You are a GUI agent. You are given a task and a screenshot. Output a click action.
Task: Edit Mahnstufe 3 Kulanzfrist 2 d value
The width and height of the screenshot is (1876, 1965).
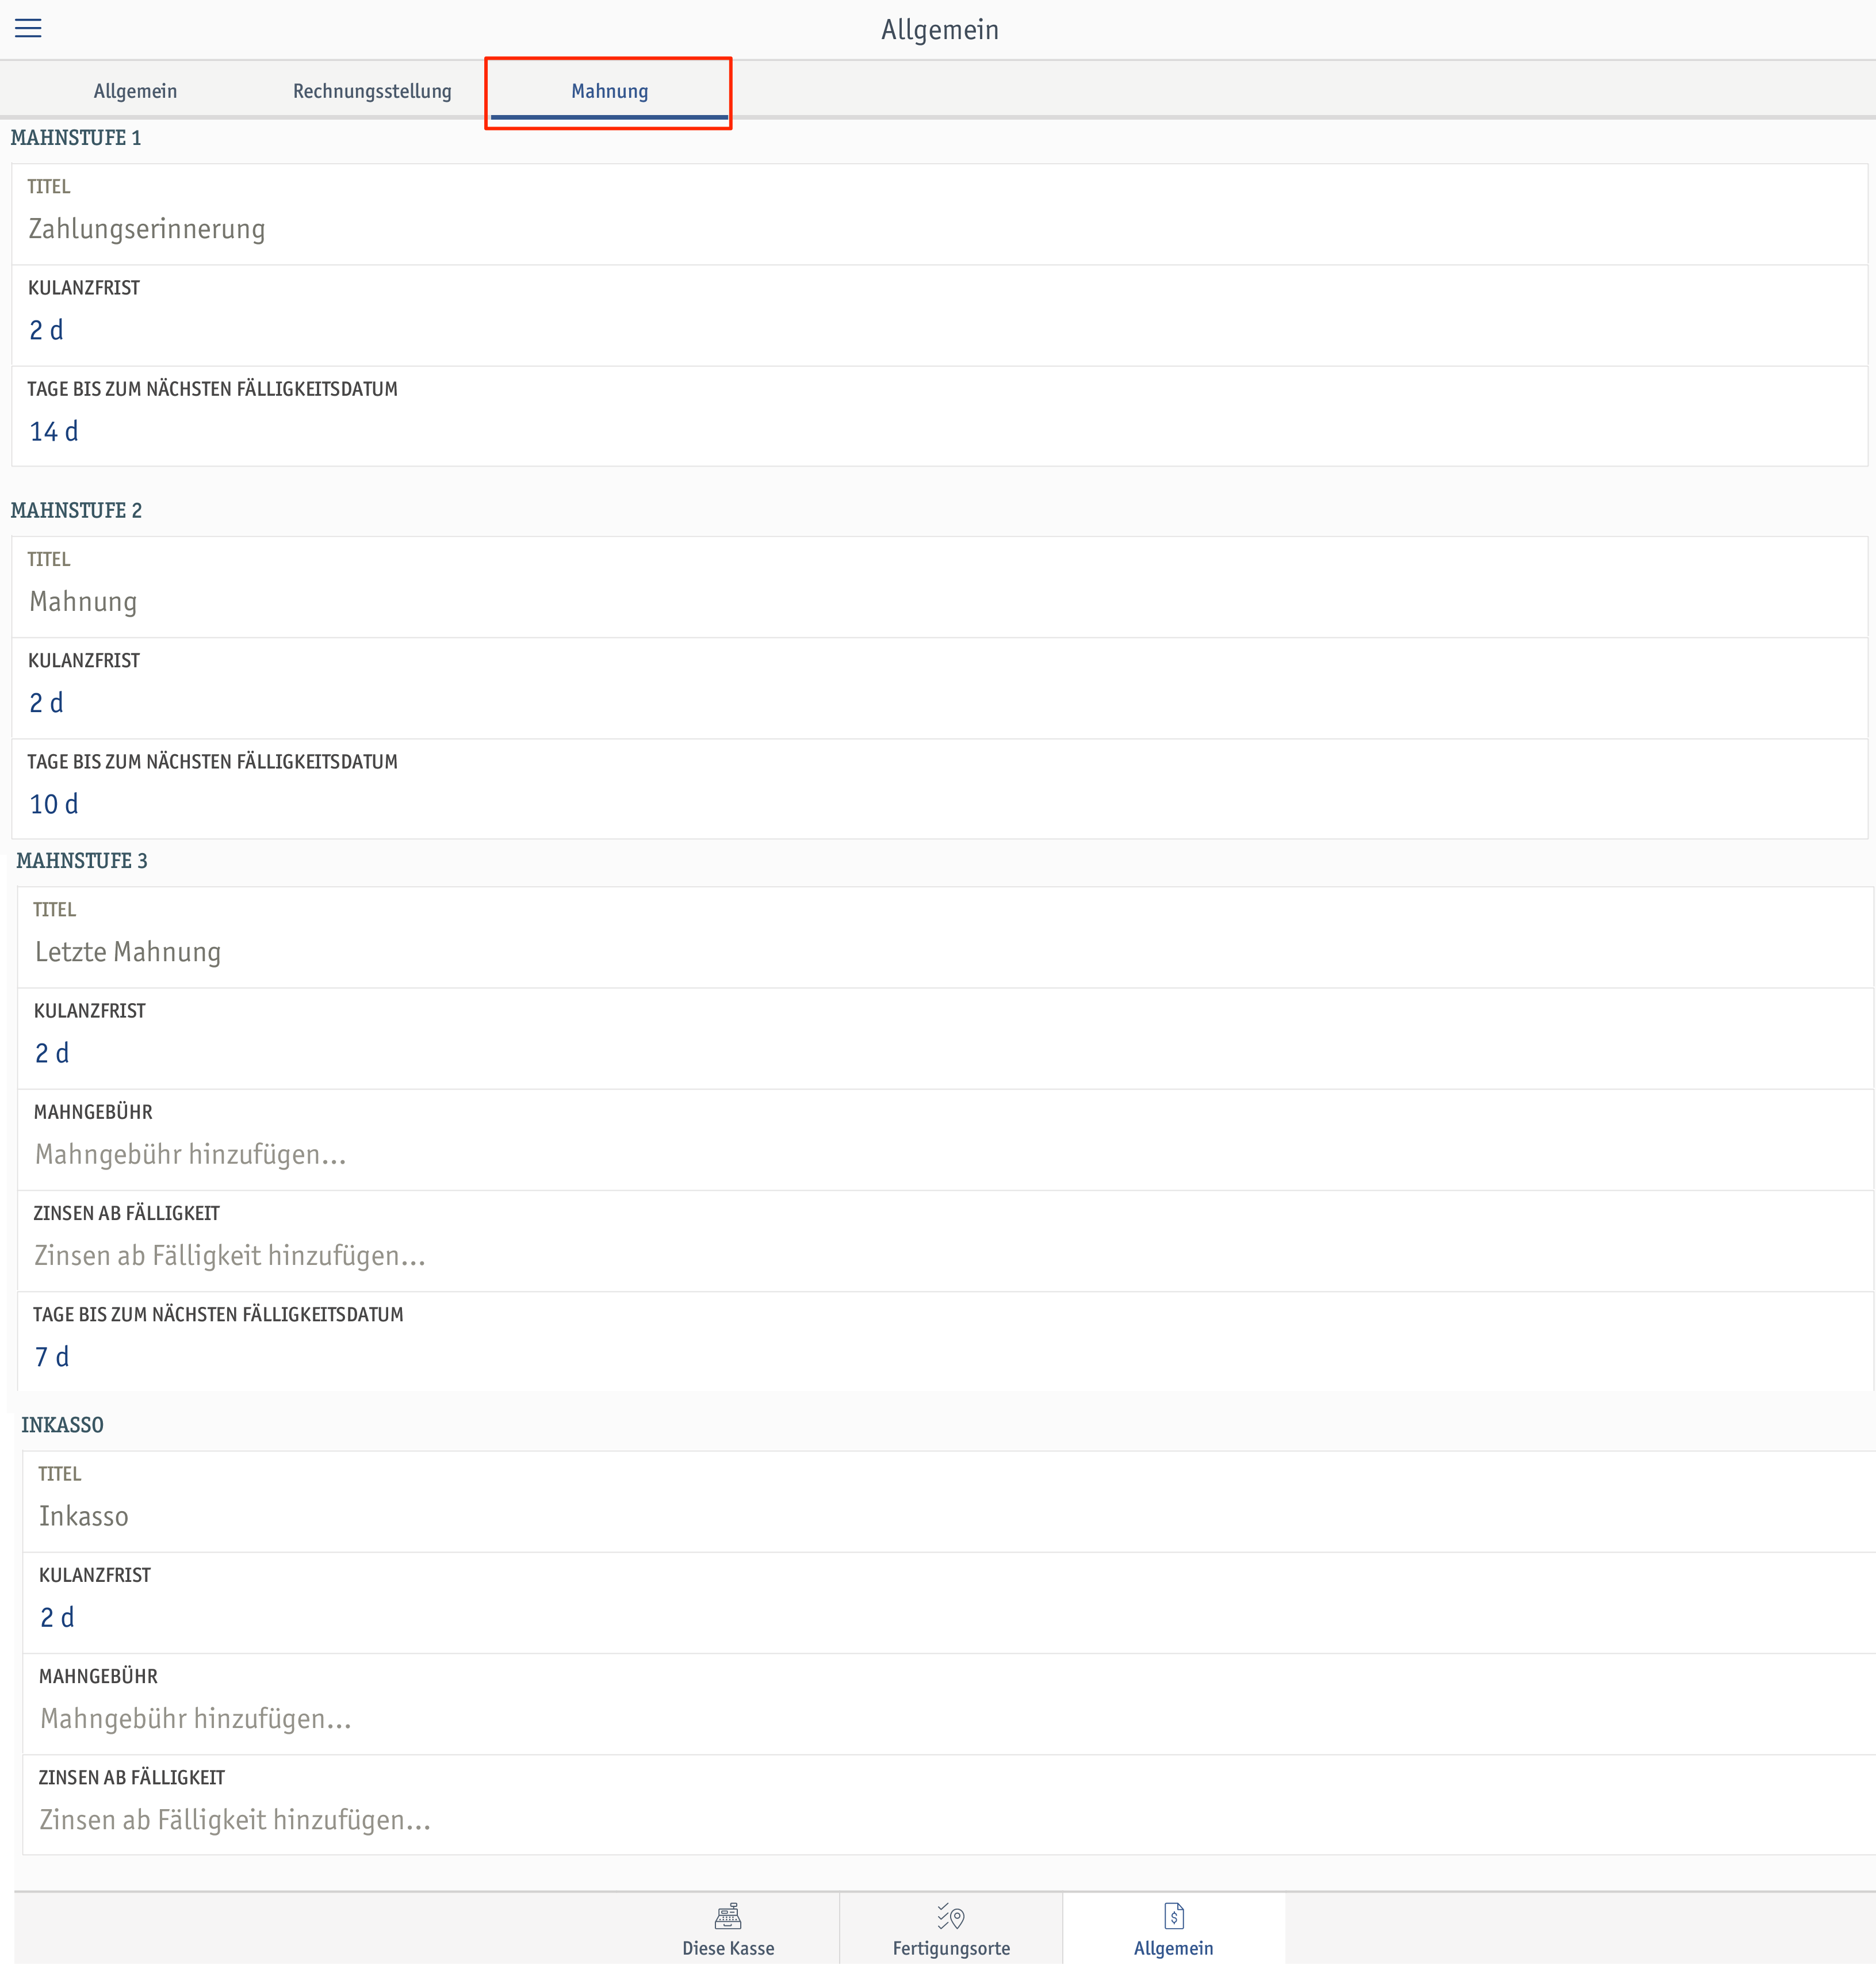(945, 1038)
